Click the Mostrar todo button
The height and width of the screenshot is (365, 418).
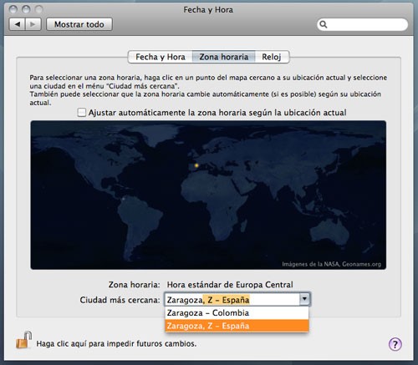point(79,24)
